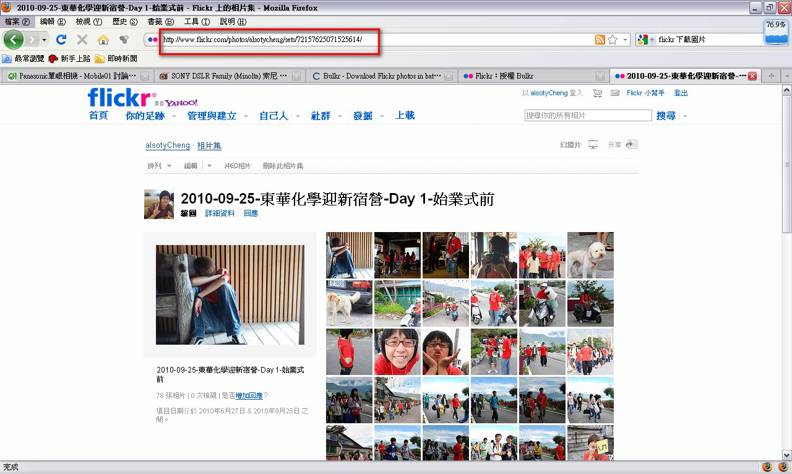The height and width of the screenshot is (474, 792).
Task: Expand the 排列 arrange dropdown
Action: (169, 166)
